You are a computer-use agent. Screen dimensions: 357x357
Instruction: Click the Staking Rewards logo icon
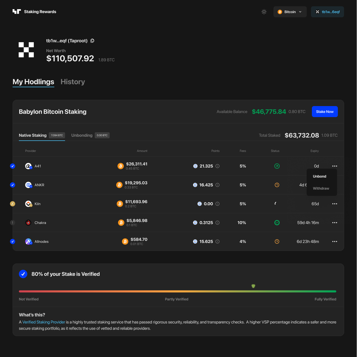tap(17, 12)
